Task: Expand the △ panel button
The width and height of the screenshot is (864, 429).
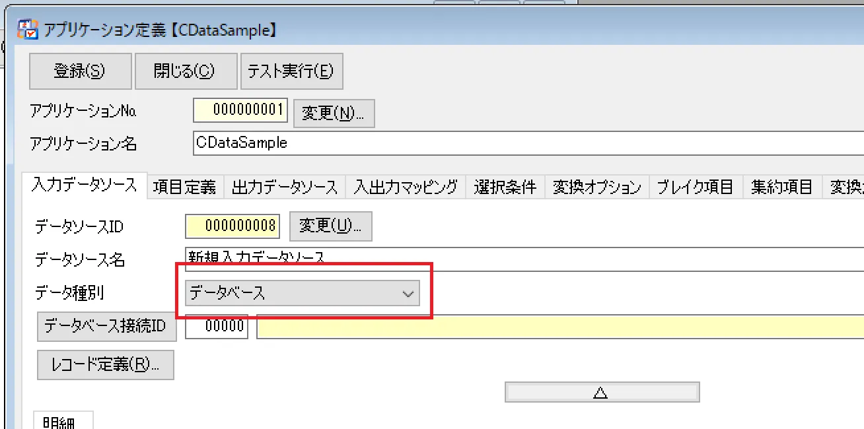Action: pos(602,391)
